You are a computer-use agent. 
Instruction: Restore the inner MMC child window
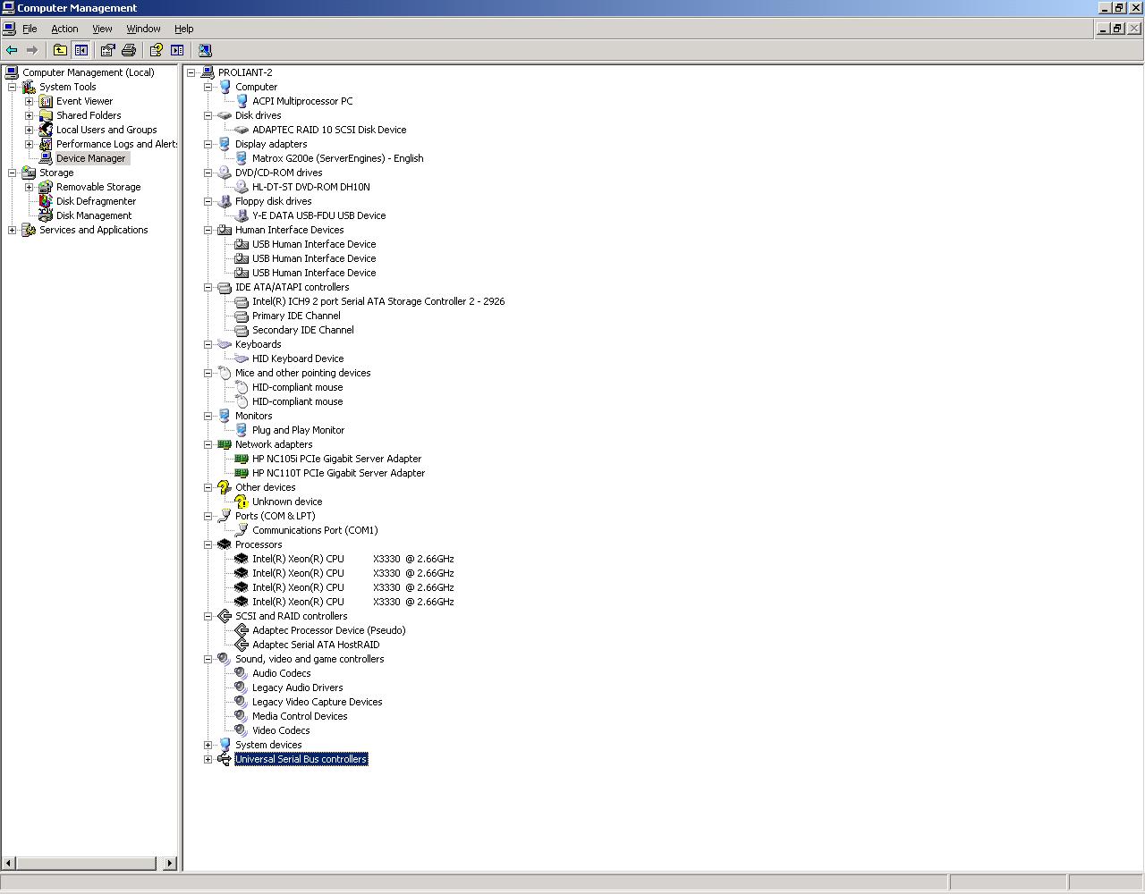pyautogui.click(x=1117, y=29)
